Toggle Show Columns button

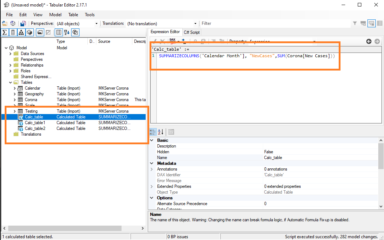click(x=13, y=32)
